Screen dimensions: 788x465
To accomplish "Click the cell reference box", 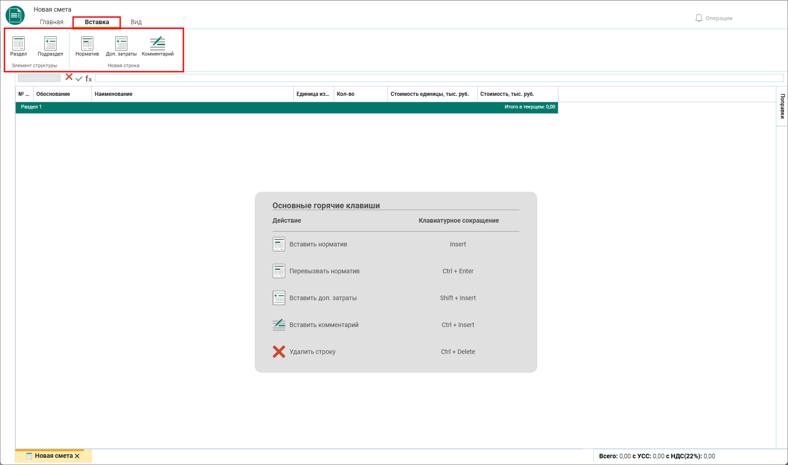I will pyautogui.click(x=39, y=78).
